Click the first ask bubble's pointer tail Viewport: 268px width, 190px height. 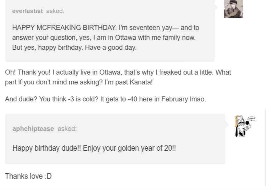(216, 7)
